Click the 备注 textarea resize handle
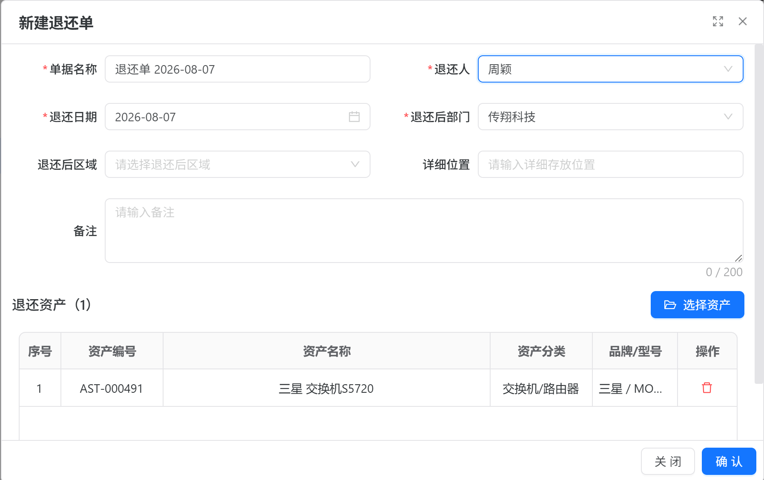This screenshot has width=764, height=480. [738, 258]
